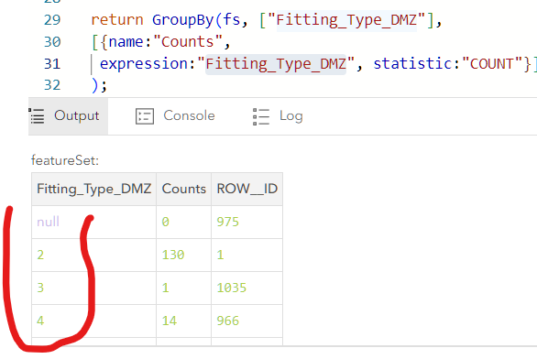Select the ROW__ID column header

coord(247,189)
